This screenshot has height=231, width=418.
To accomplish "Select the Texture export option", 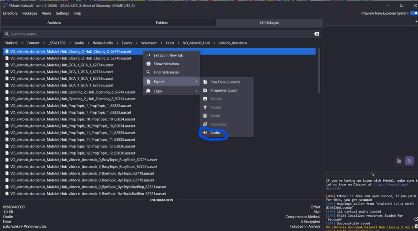I will pyautogui.click(x=227, y=99).
